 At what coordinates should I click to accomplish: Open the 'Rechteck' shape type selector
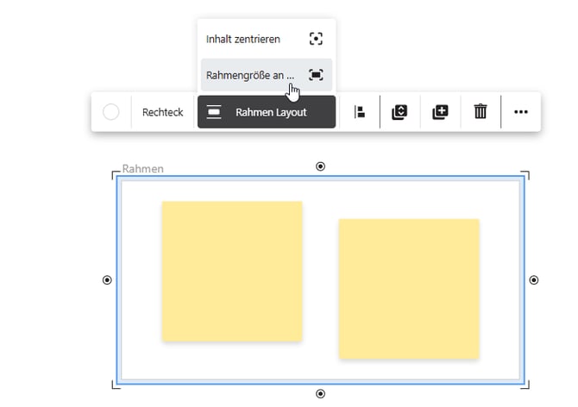coord(162,112)
